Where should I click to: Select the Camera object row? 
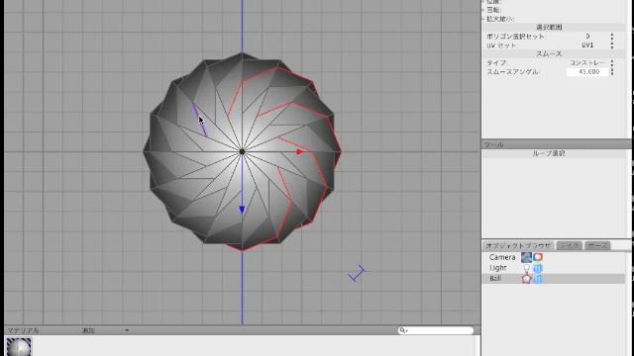point(553,257)
